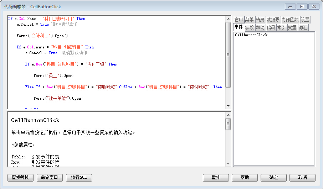
Task: Switch to the 字段 tab
Action: (x=250, y=27)
